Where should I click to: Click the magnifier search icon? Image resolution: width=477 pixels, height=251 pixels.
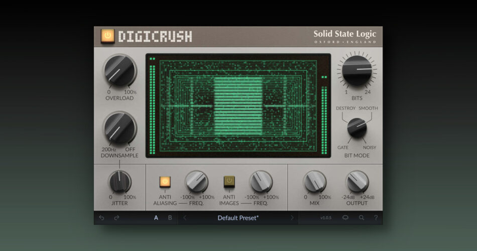pyautogui.click(x=362, y=218)
